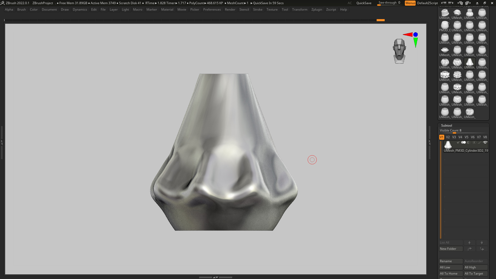The image size is (496, 279).
Task: Open the Material menu
Action: 167,10
